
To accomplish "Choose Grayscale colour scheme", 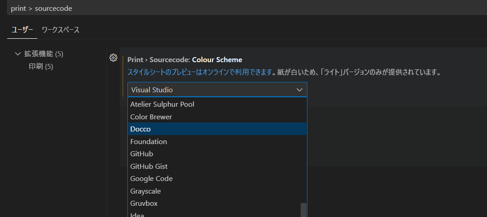I will point(217,191).
